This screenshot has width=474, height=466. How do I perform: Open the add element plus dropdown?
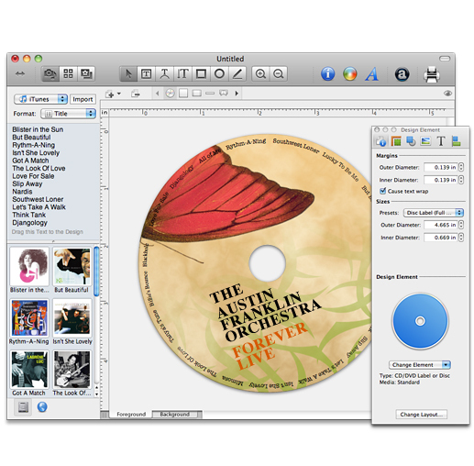113,94
